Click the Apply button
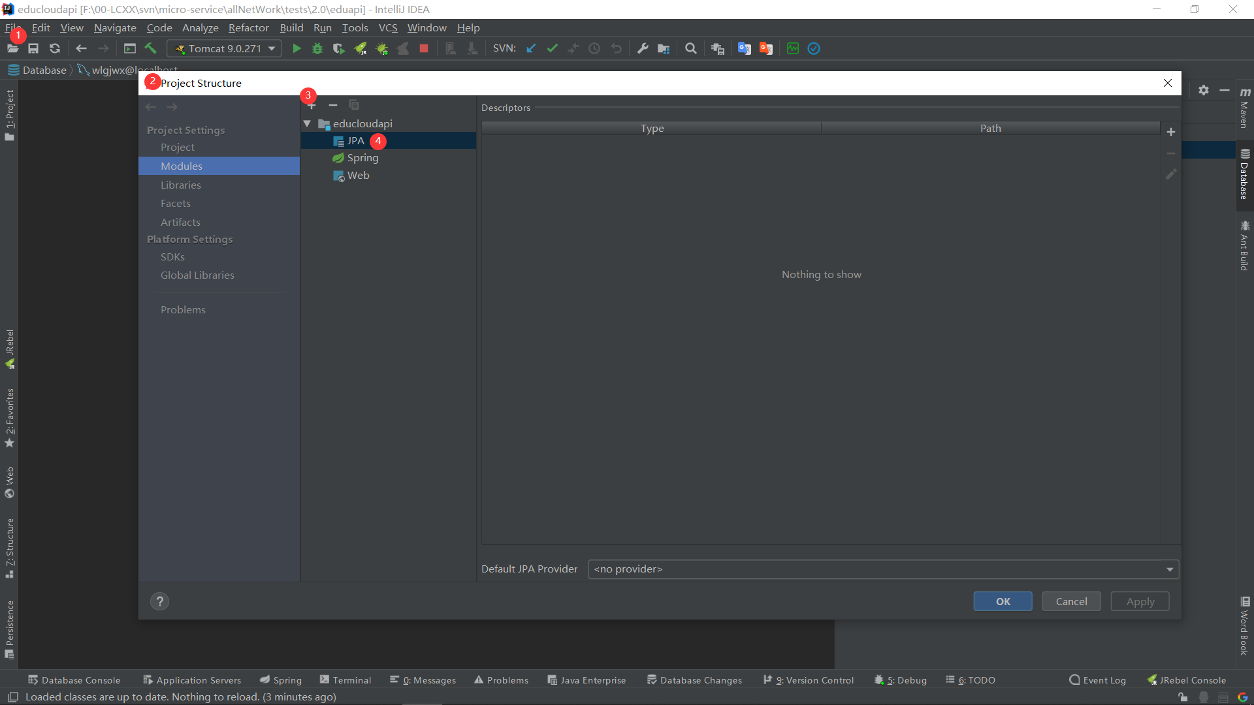 click(1140, 601)
